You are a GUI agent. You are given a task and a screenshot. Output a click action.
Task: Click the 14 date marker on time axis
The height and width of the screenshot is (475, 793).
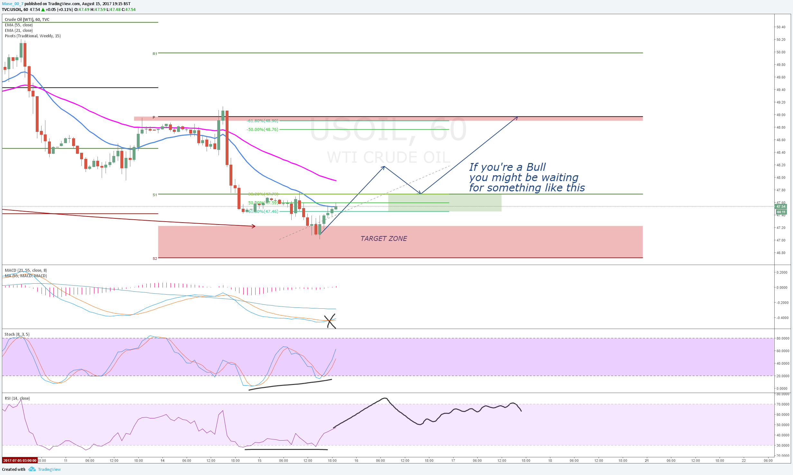coord(163,461)
